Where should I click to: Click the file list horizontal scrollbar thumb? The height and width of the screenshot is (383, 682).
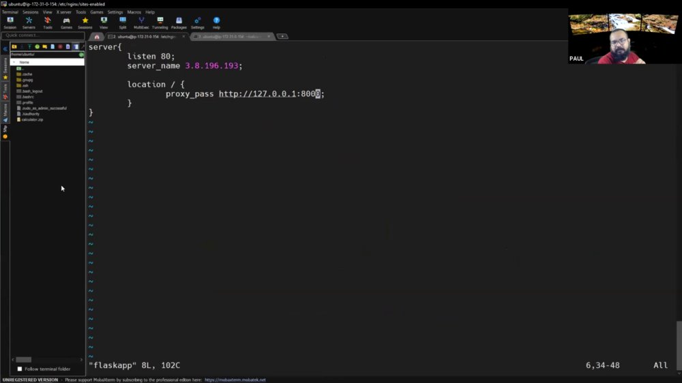coord(23,360)
